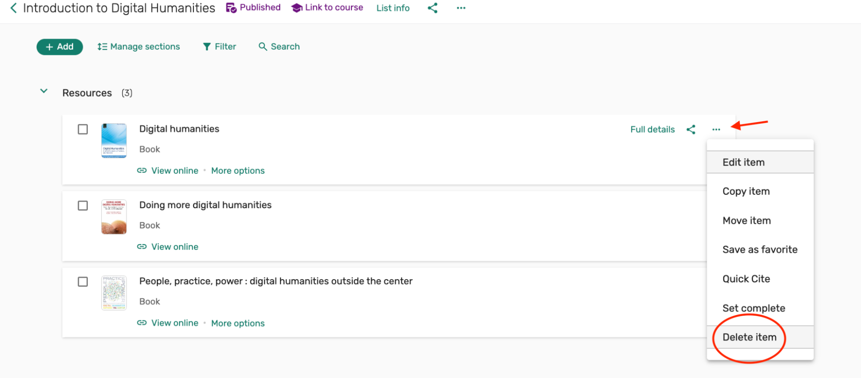Open Full details for Digital humanities
Screen dimensions: 861x378
652,129
